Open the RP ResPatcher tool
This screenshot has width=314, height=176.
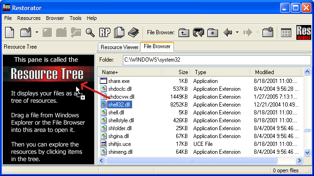coord(105,32)
